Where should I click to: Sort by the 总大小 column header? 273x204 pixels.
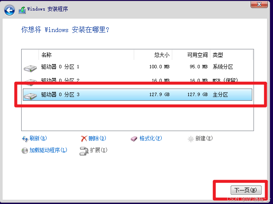pyautogui.click(x=153, y=55)
